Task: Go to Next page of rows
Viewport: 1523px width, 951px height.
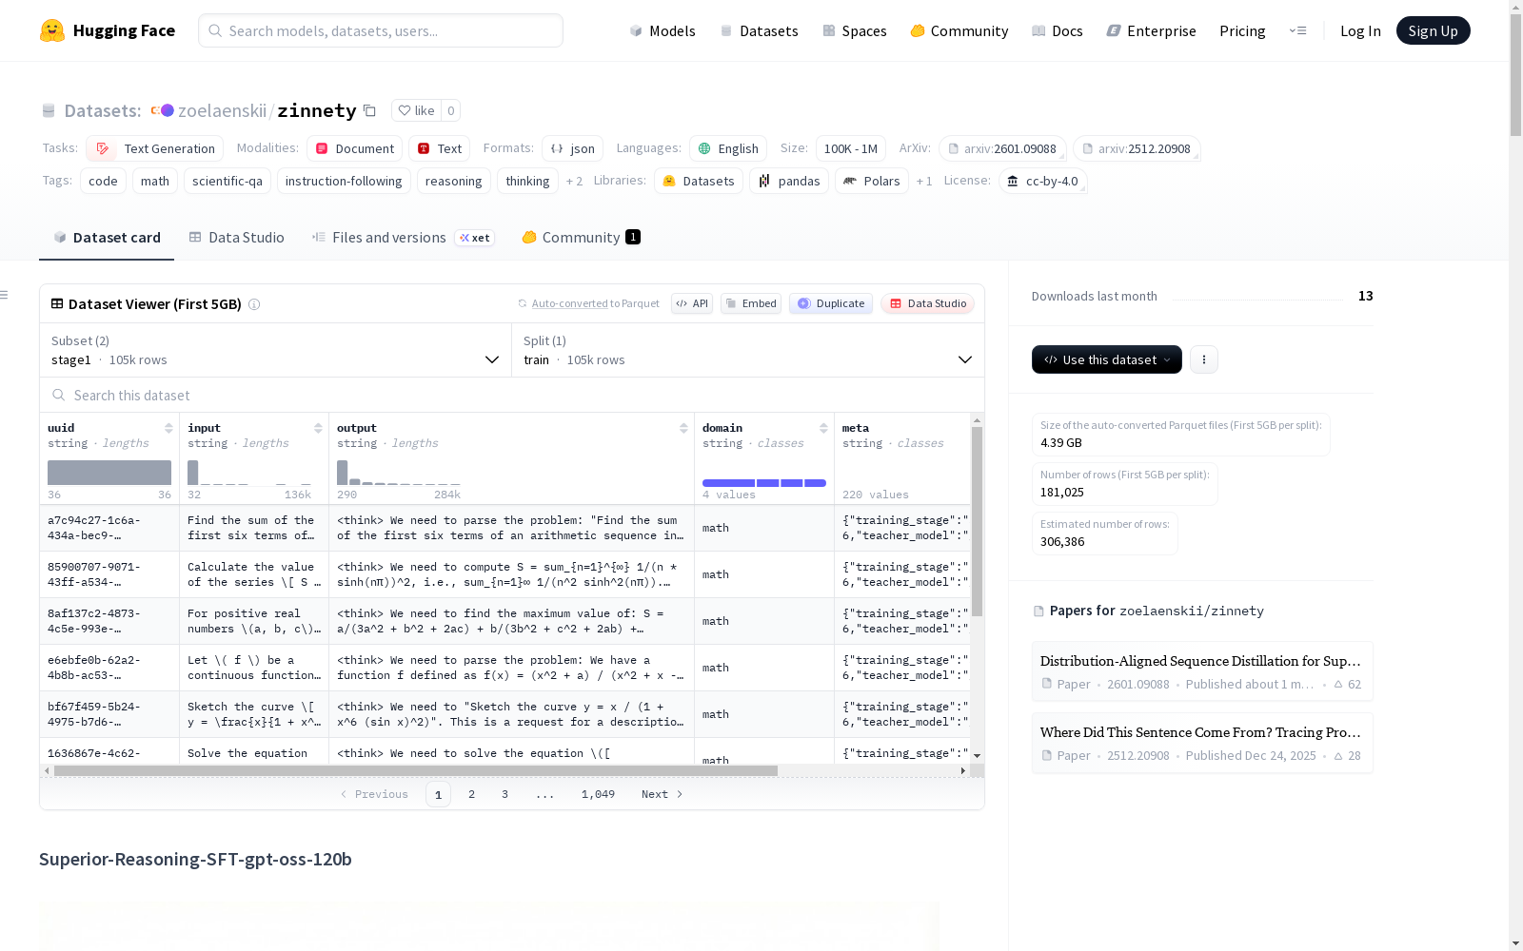Action: pos(663,794)
